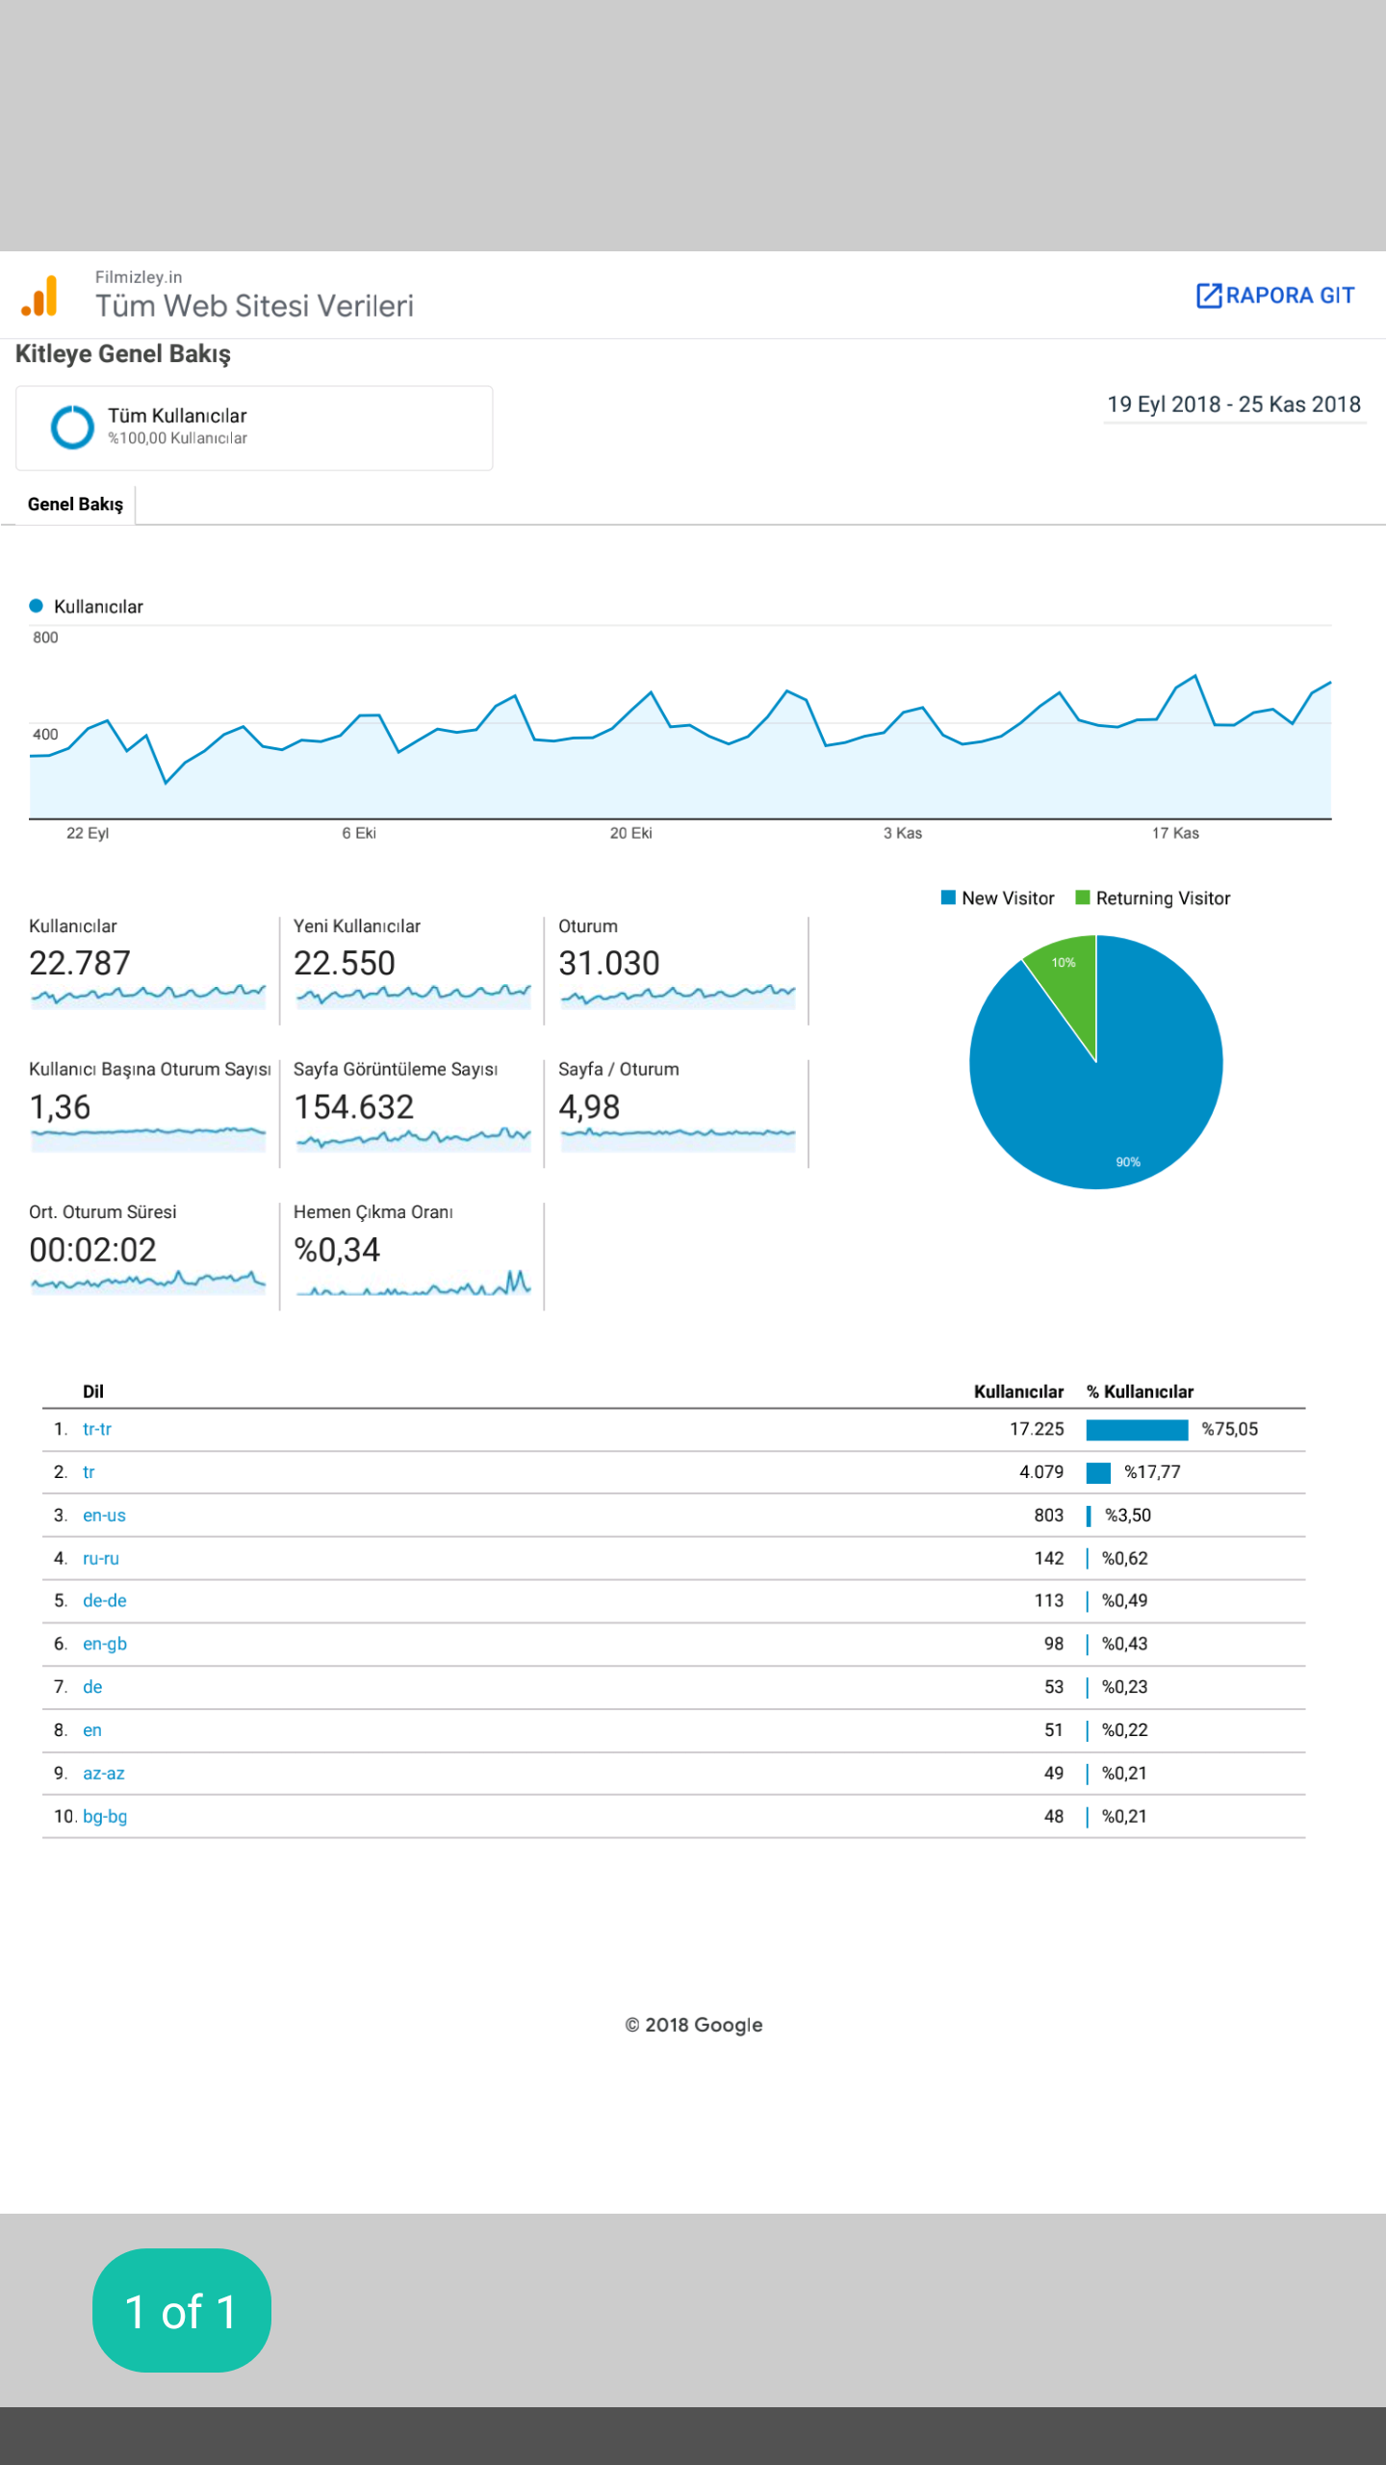Image resolution: width=1386 pixels, height=2465 pixels.
Task: Click the 17.225 users cell
Action: point(1037,1429)
